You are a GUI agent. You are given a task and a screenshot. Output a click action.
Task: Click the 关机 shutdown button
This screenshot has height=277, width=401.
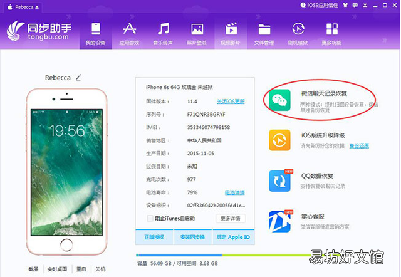(100, 269)
